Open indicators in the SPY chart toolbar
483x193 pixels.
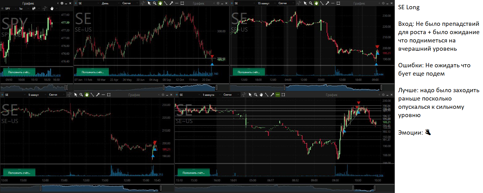pyautogui.click(x=45, y=9)
